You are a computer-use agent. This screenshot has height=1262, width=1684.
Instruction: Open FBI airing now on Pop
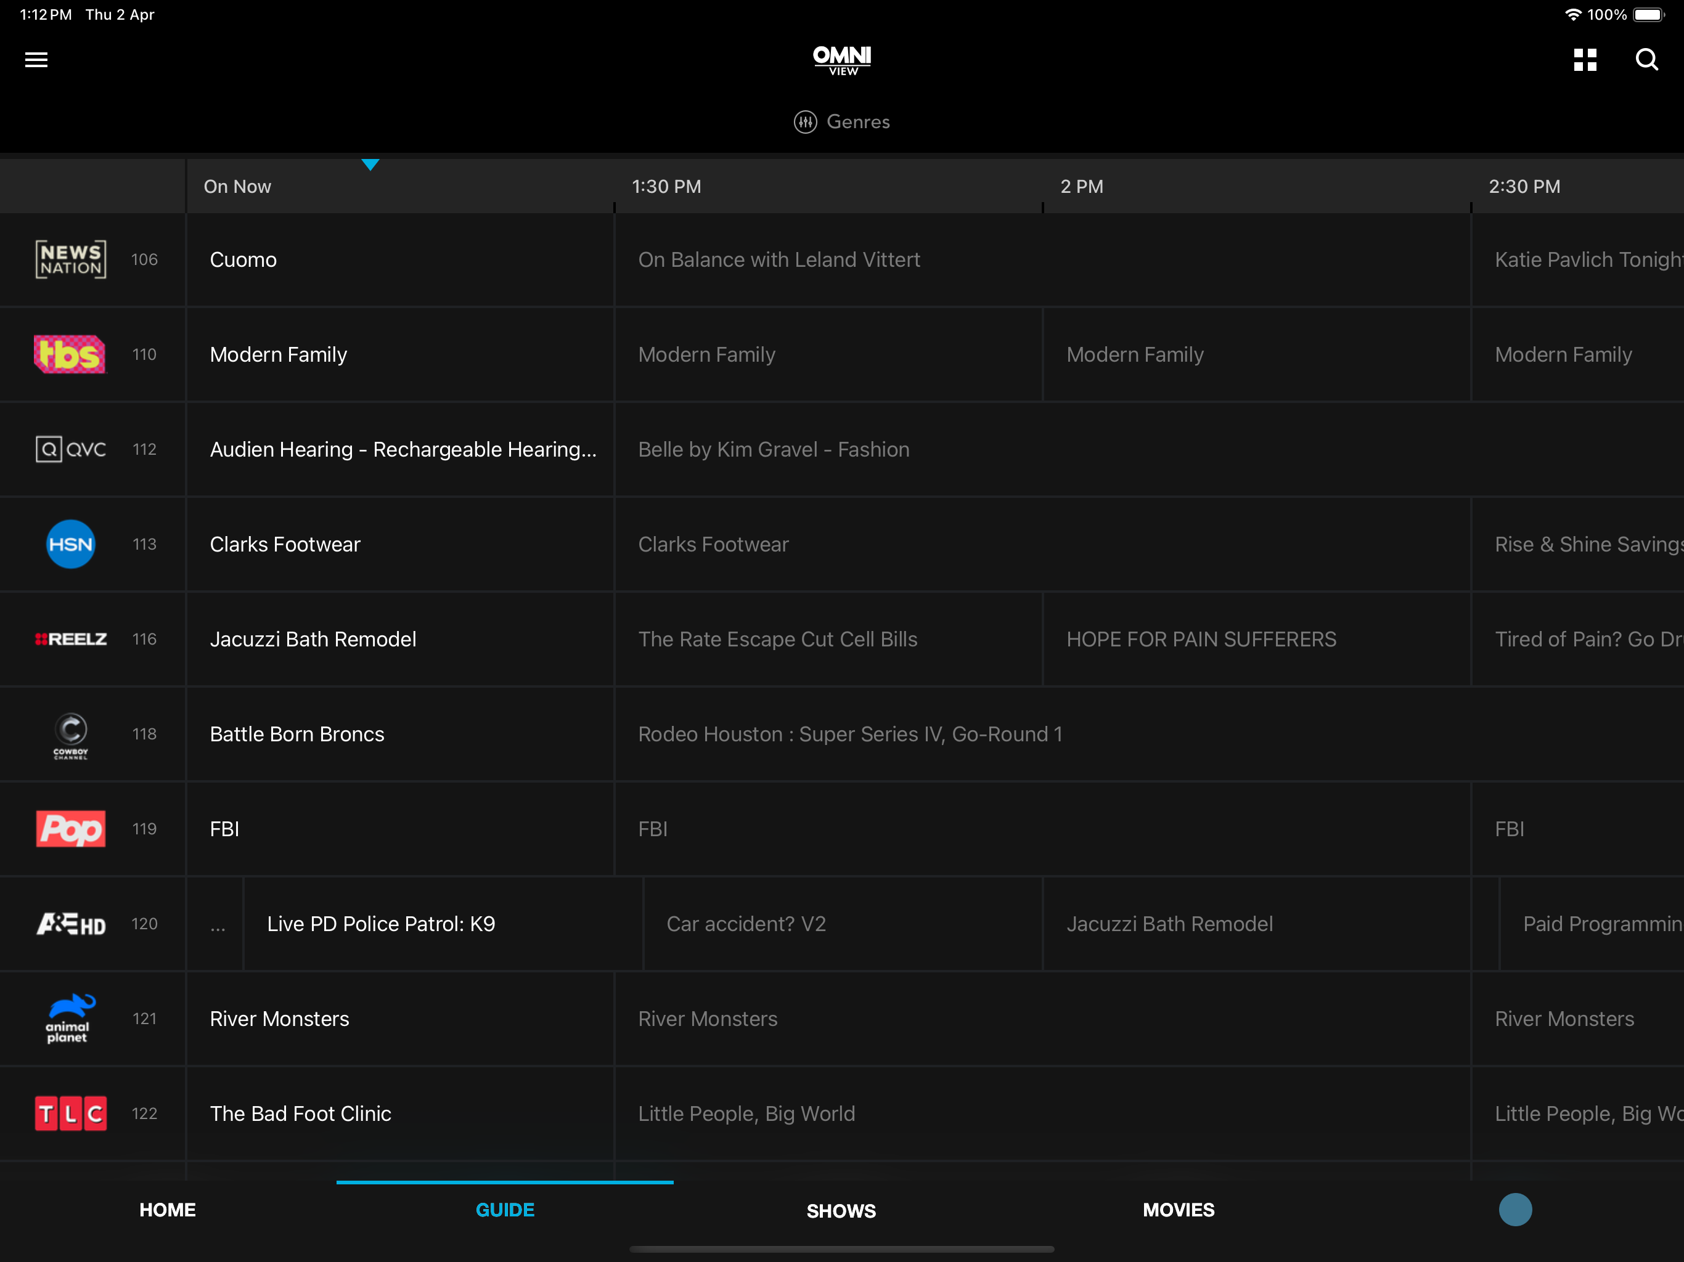tap(401, 829)
